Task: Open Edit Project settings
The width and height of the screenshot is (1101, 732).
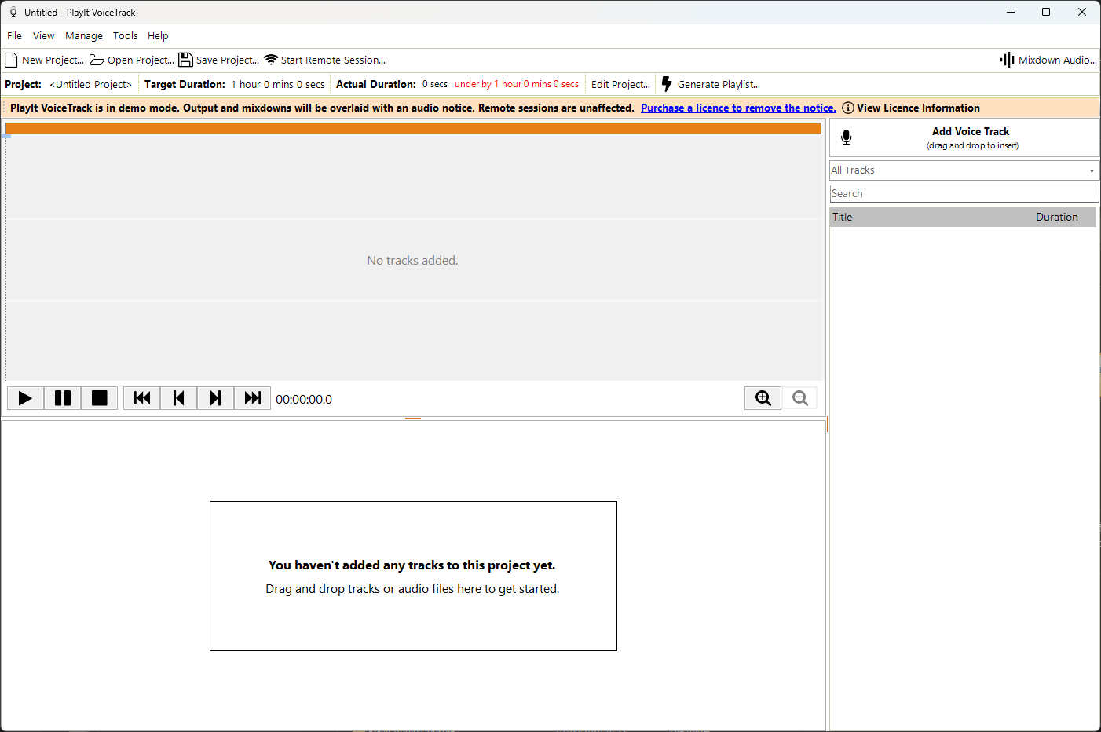Action: tap(620, 84)
